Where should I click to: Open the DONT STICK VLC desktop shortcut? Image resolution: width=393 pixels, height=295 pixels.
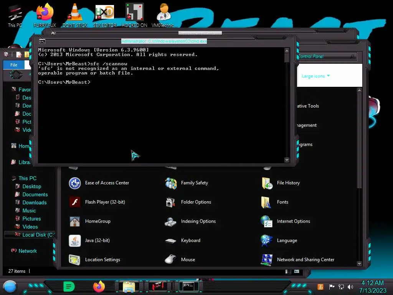pyautogui.click(x=75, y=15)
